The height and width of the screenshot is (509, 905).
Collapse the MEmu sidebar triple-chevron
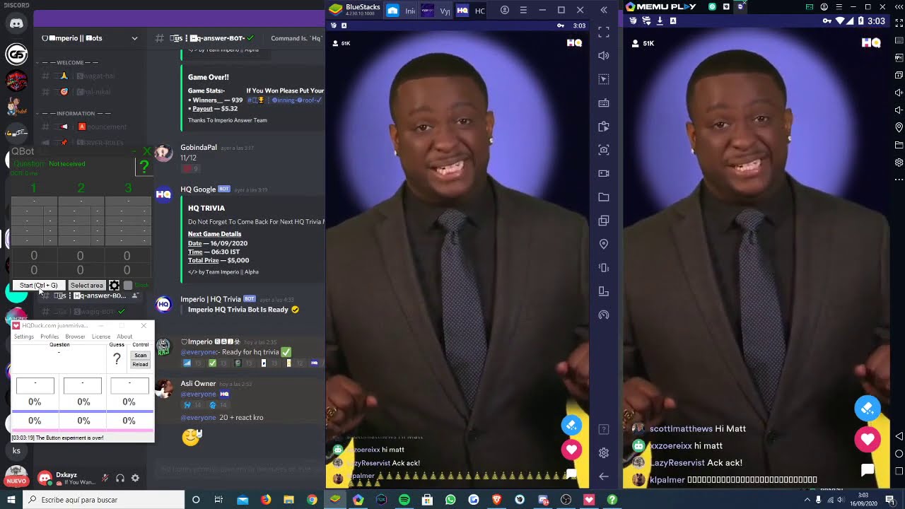[x=899, y=7]
